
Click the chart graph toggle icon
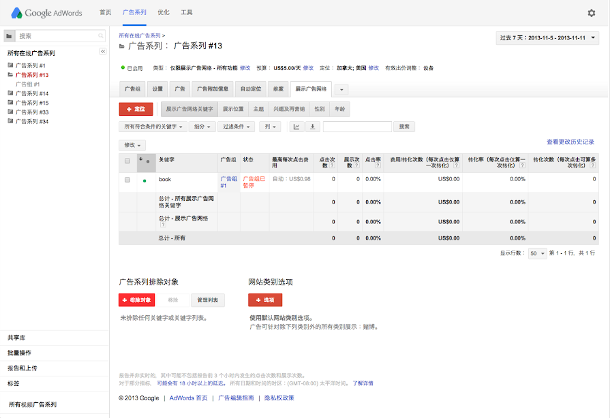pos(297,127)
